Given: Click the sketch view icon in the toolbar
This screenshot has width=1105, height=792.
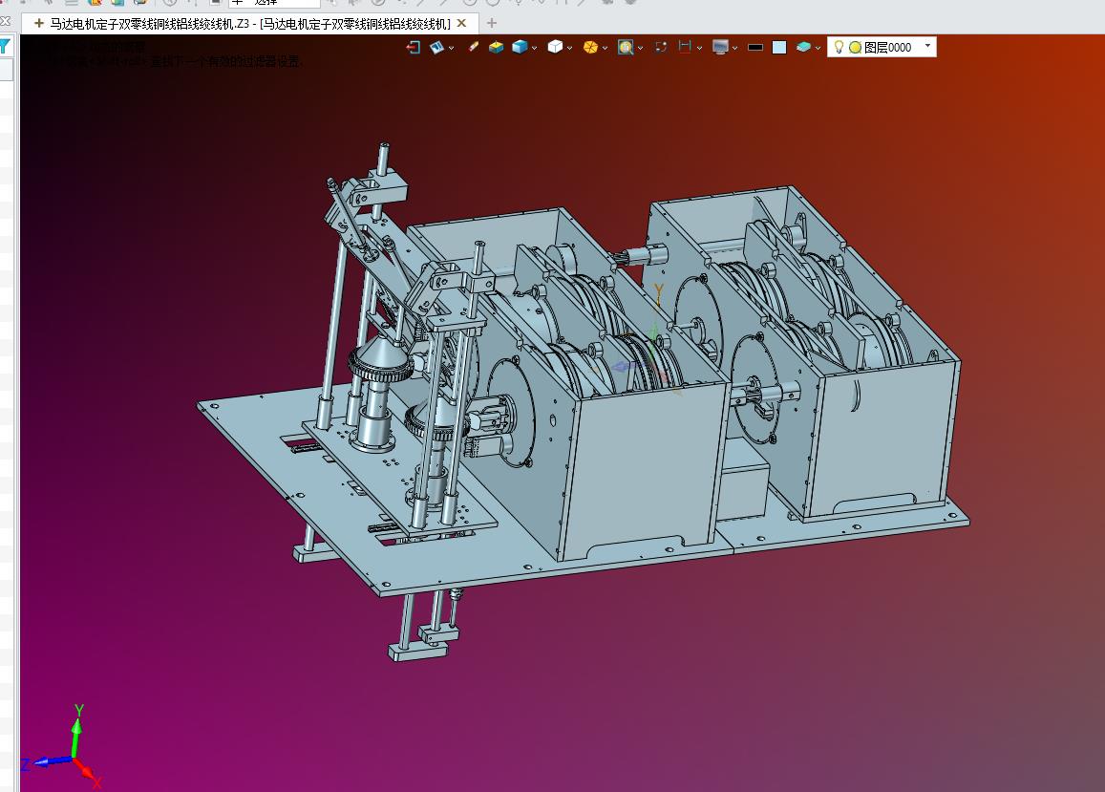Looking at the screenshot, I should pyautogui.click(x=436, y=47).
